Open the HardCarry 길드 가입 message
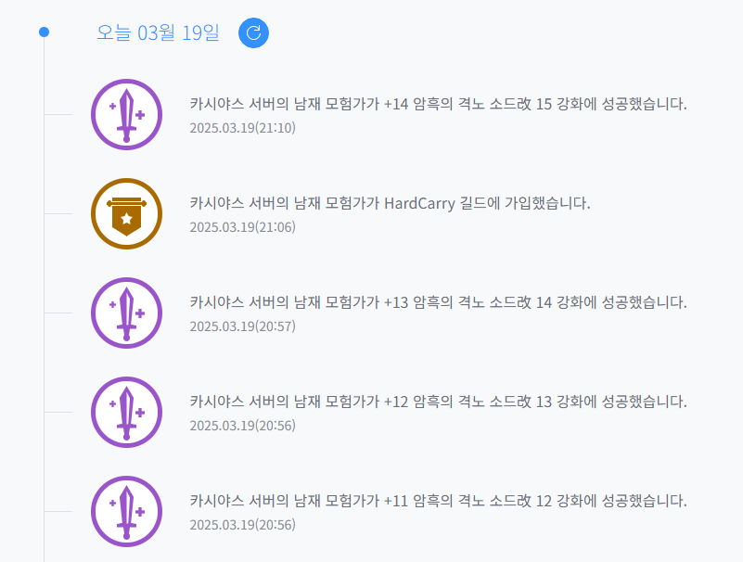743x562 pixels. click(x=390, y=203)
